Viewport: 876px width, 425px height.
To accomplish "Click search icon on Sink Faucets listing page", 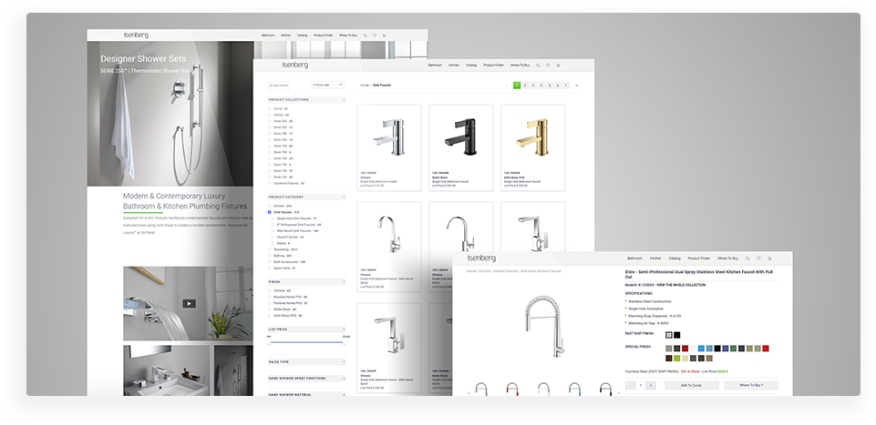I will click(538, 66).
